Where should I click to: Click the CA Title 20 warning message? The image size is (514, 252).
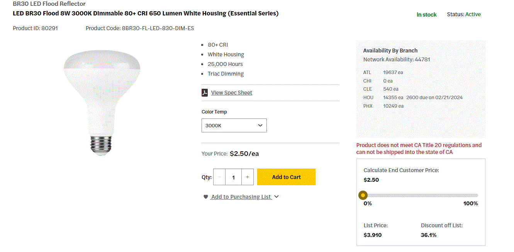click(x=419, y=149)
